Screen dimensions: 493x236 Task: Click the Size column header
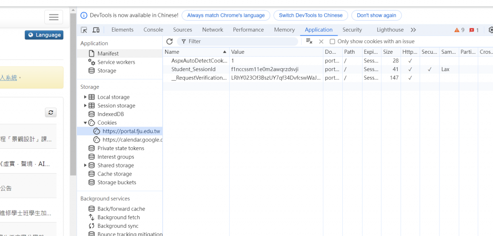click(391, 52)
